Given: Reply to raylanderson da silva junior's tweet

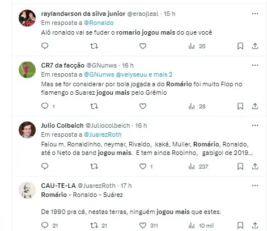Looking at the screenshot, I should point(45,46).
